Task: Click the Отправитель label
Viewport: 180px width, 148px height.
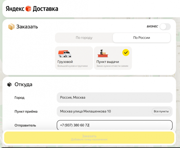Action: [x=25, y=125]
